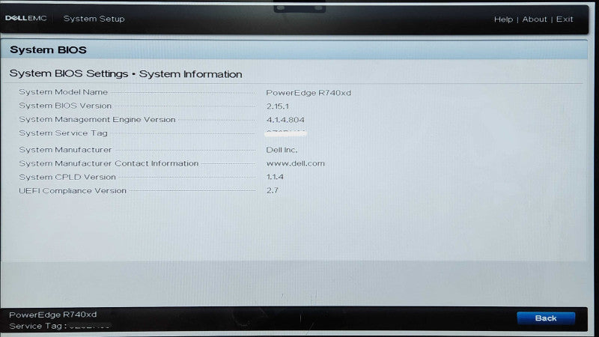The height and width of the screenshot is (337, 599).
Task: Click the System Setup header title
Action: 94,18
